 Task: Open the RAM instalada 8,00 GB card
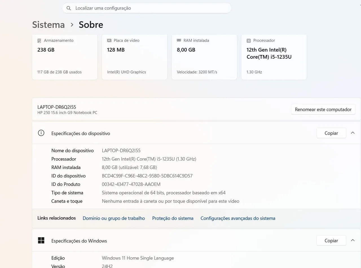click(204, 57)
